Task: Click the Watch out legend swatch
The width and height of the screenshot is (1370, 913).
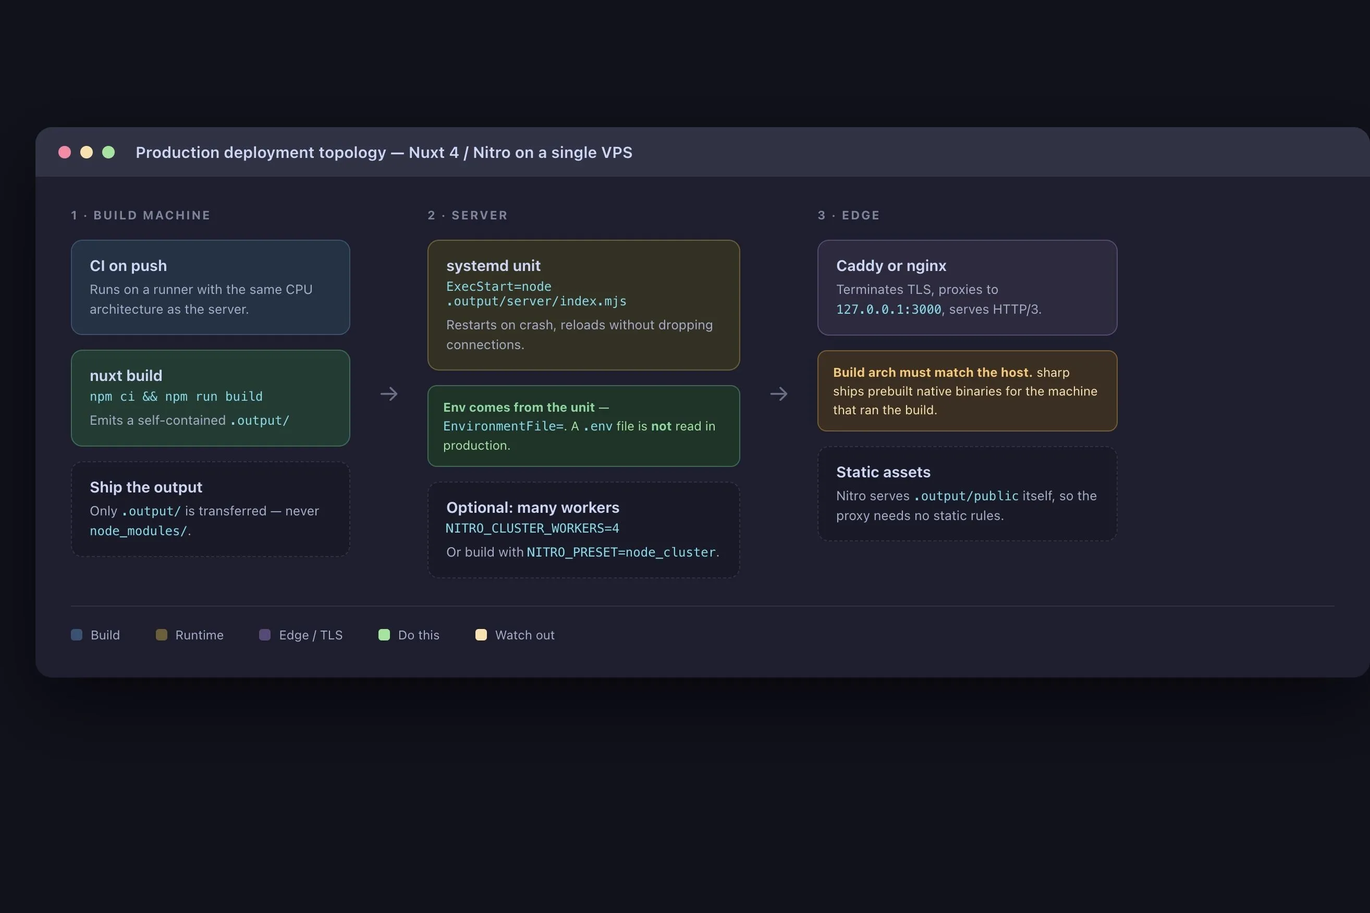Action: 481,635
